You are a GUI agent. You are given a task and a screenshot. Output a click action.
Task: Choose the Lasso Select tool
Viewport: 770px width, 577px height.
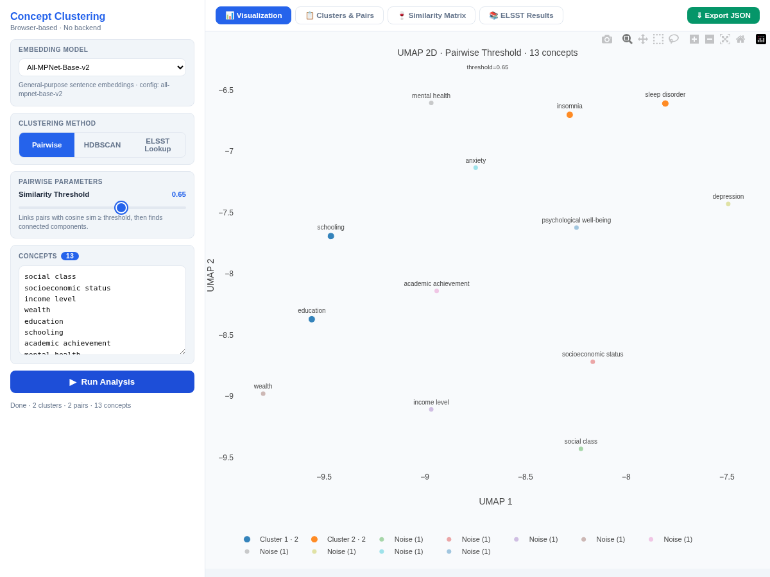pos(674,39)
